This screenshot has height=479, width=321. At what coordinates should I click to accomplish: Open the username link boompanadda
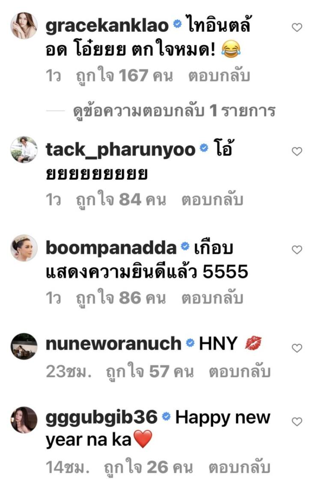click(x=111, y=248)
